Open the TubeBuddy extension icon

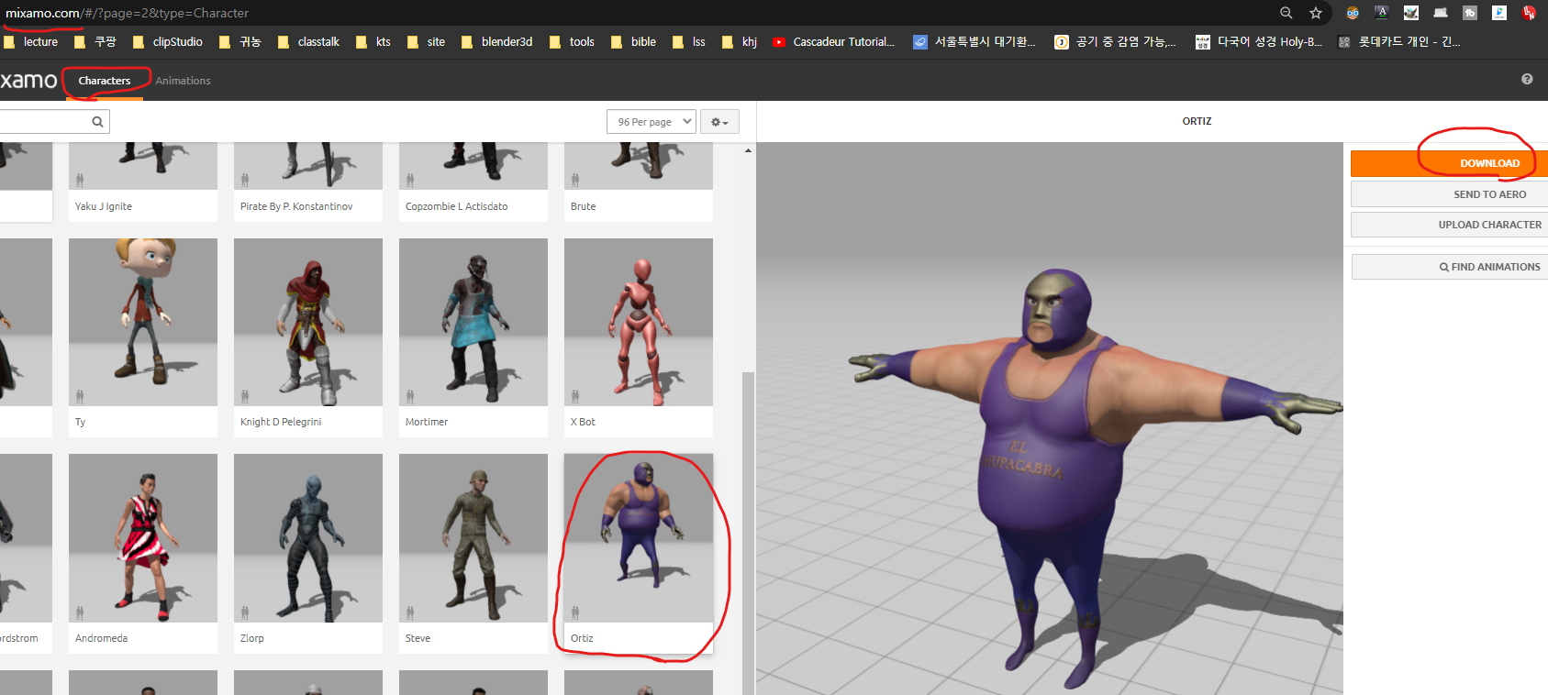pos(1470,13)
